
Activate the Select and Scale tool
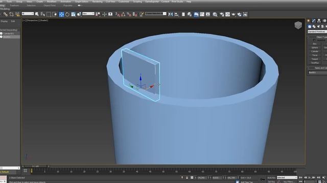73,14
